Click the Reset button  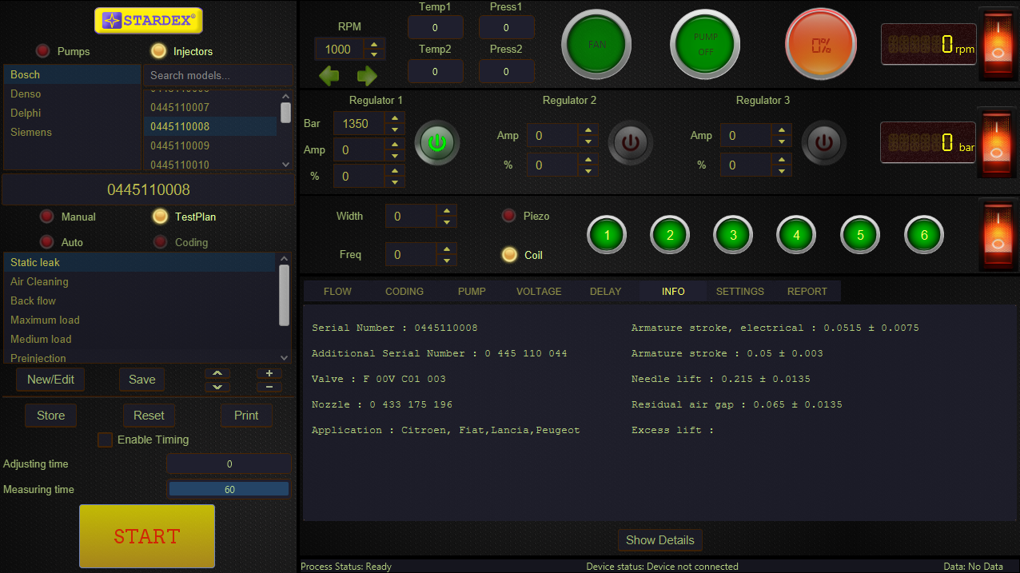[x=149, y=416]
